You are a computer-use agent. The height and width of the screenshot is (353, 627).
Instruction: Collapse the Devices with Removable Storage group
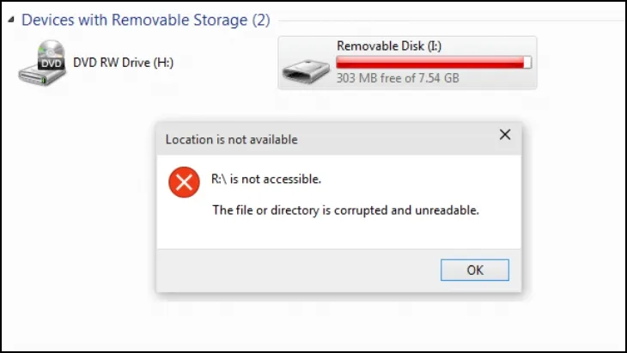pos(10,21)
